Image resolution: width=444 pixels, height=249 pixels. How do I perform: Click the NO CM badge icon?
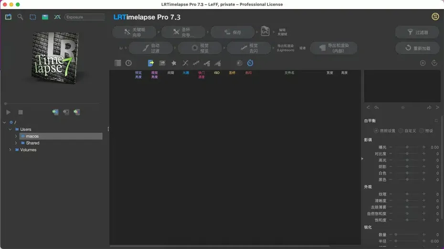coord(435,17)
